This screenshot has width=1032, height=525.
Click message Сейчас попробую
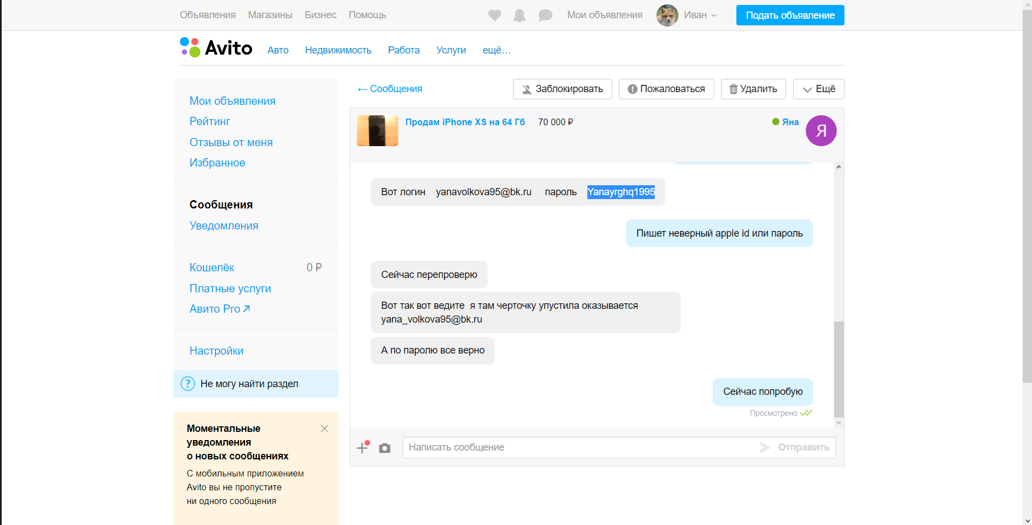click(x=763, y=392)
